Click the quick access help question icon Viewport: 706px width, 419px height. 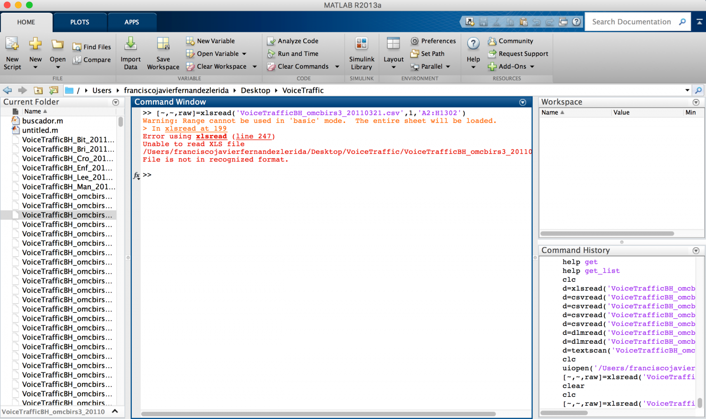576,22
